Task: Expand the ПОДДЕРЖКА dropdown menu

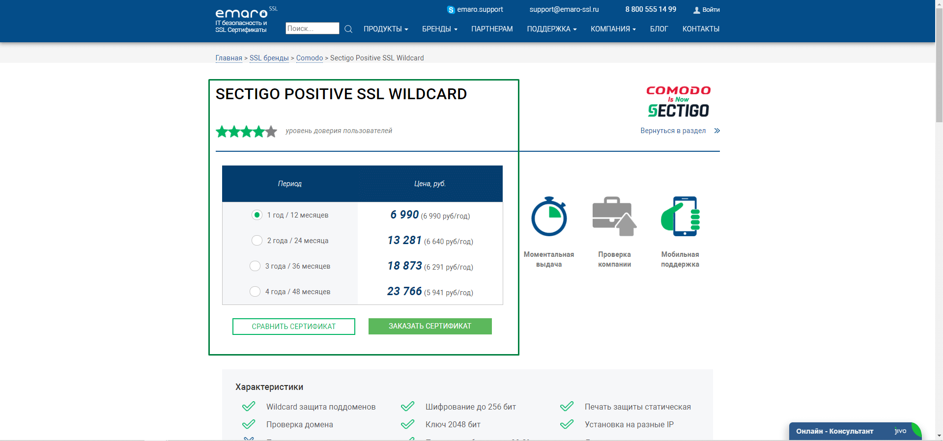Action: tap(552, 29)
